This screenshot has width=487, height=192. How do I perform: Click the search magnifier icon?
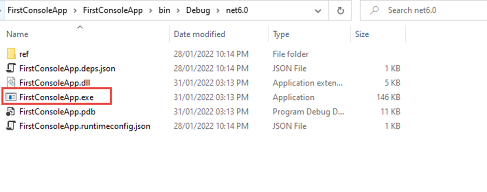pyautogui.click(x=375, y=10)
